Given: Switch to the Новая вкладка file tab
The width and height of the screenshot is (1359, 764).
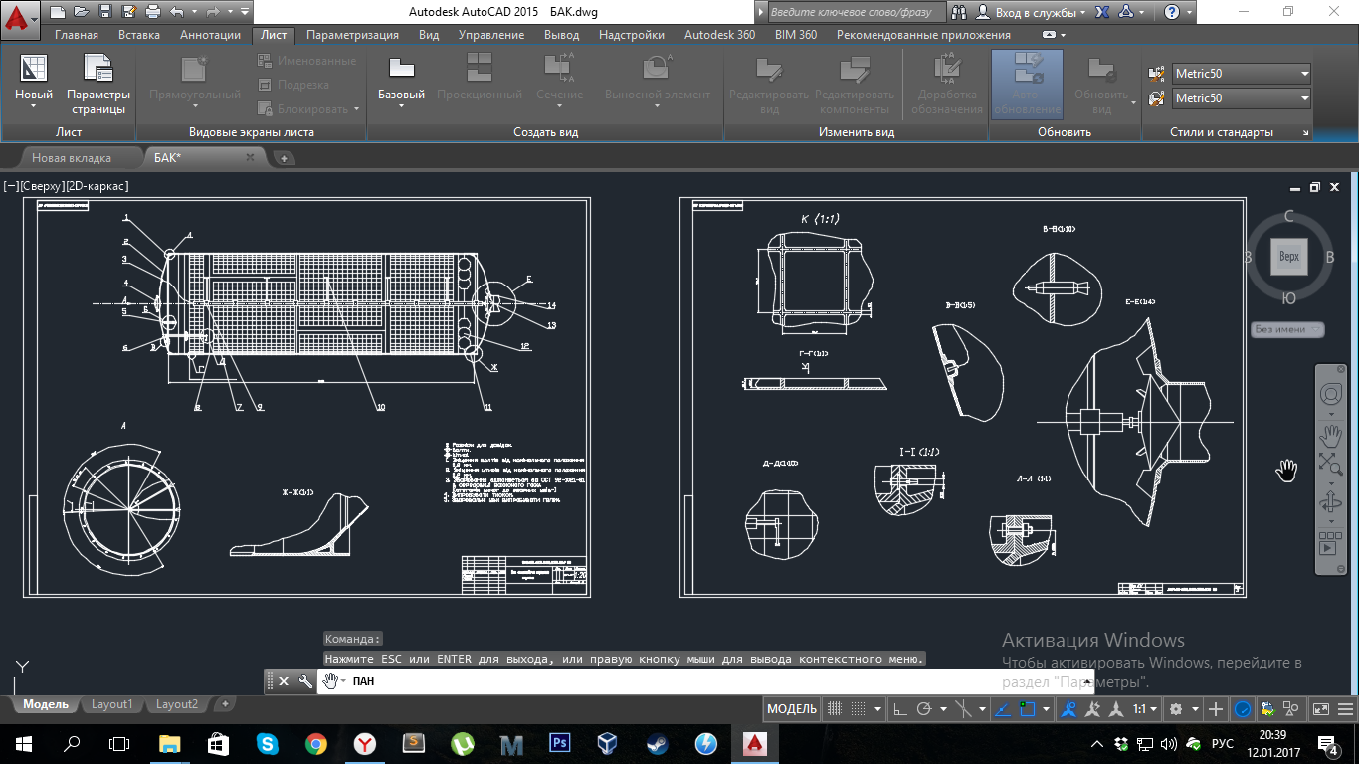Looking at the screenshot, I should pyautogui.click(x=72, y=157).
